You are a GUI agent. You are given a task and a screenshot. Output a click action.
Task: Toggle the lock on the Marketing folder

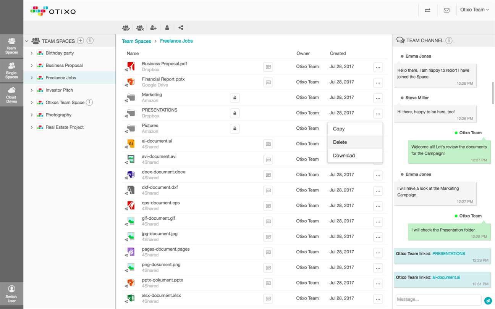point(235,98)
